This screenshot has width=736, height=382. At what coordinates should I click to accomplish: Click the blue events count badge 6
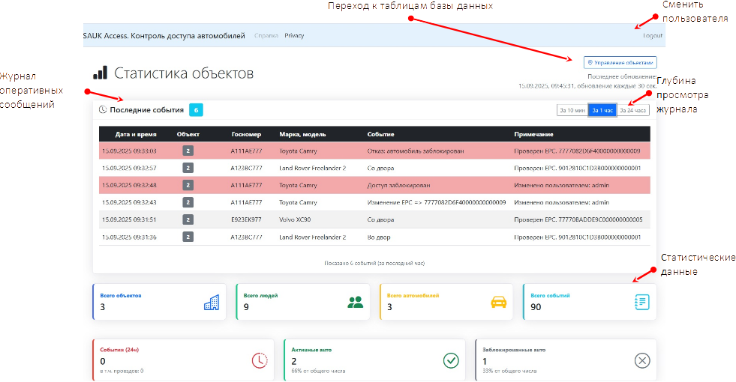(x=197, y=110)
